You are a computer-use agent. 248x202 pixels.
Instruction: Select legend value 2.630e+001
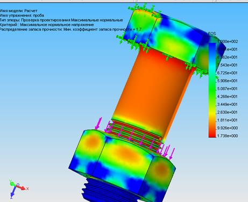(x=228, y=112)
